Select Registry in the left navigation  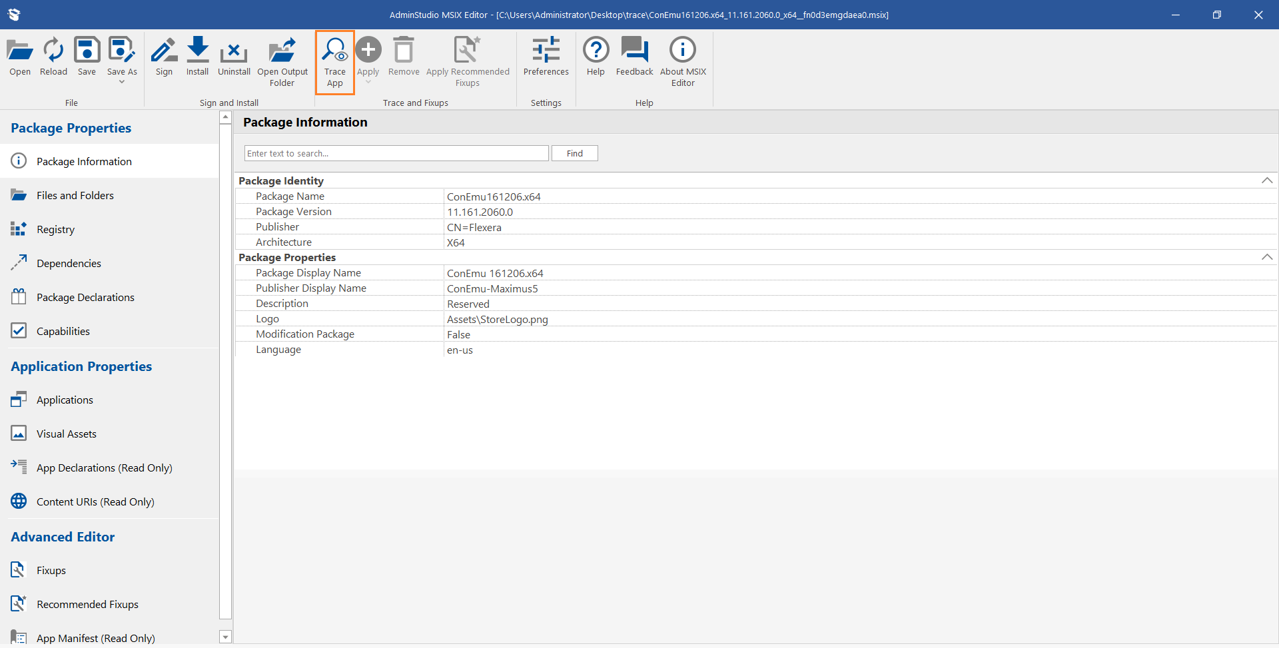(x=55, y=229)
